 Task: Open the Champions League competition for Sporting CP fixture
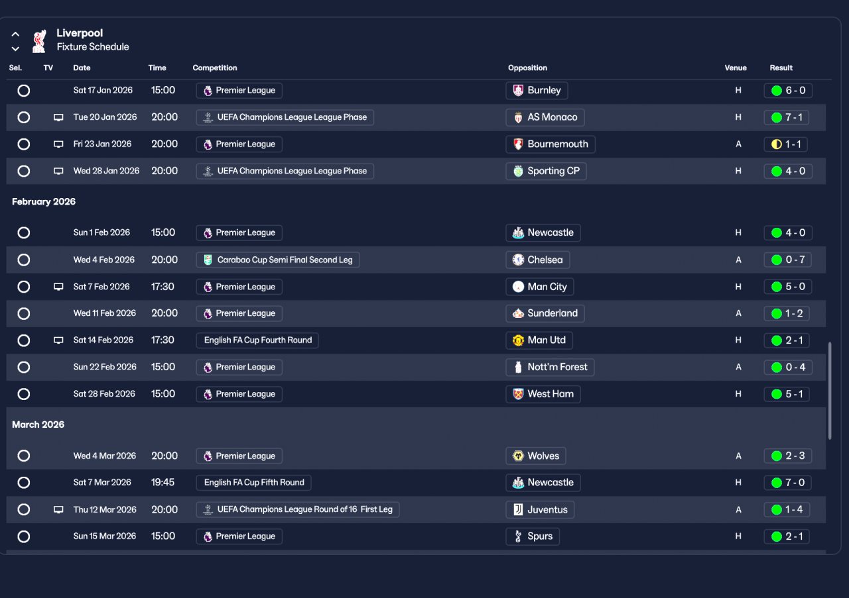tap(285, 171)
